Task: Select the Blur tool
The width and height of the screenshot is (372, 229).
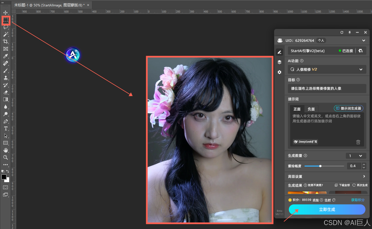Action: pos(6,107)
